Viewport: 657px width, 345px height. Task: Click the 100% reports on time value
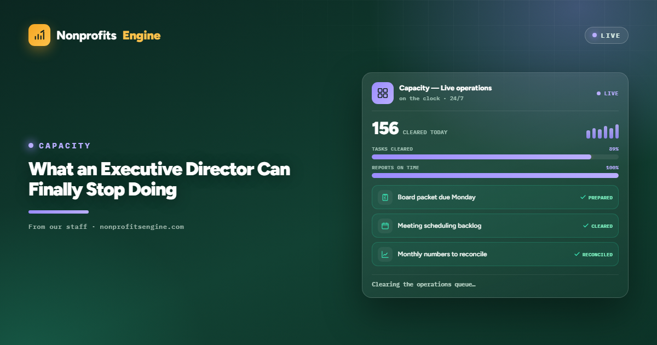[x=612, y=168]
